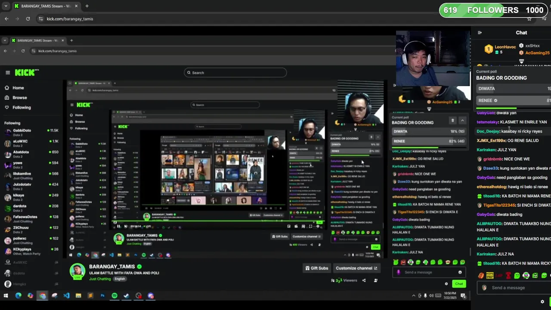Open FafaowaDotes channel in the Following list
This screenshot has height=310, width=551.
(x=31, y=218)
